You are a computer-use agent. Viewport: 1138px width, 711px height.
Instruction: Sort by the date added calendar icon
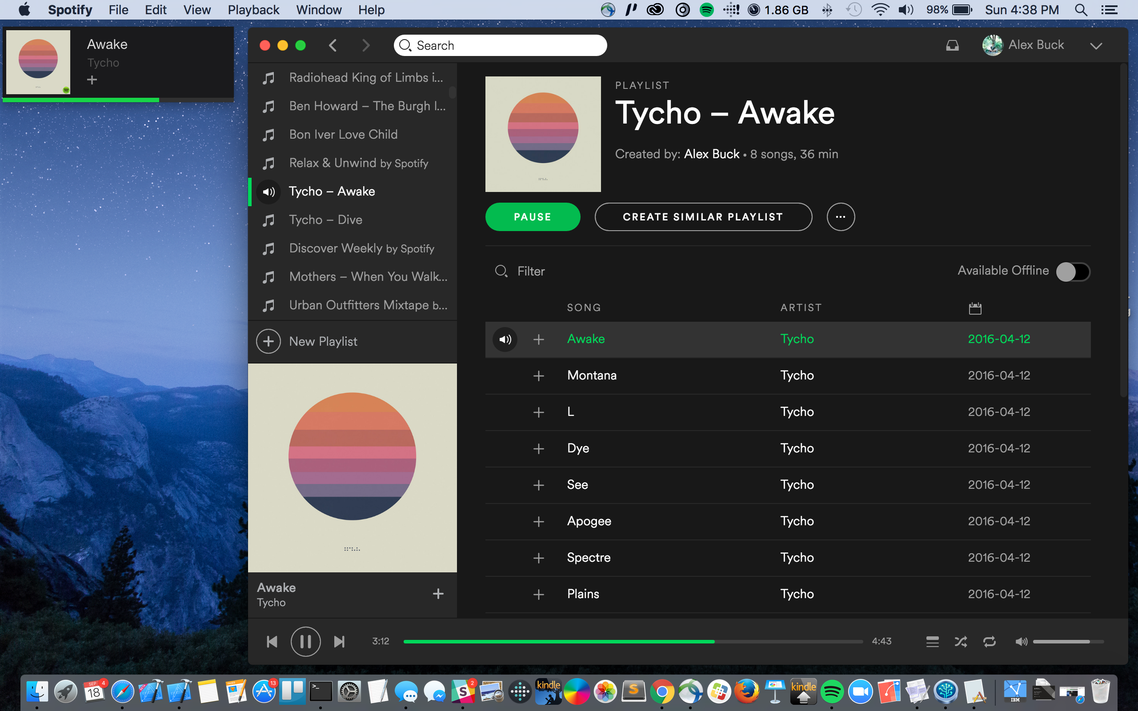coord(975,308)
